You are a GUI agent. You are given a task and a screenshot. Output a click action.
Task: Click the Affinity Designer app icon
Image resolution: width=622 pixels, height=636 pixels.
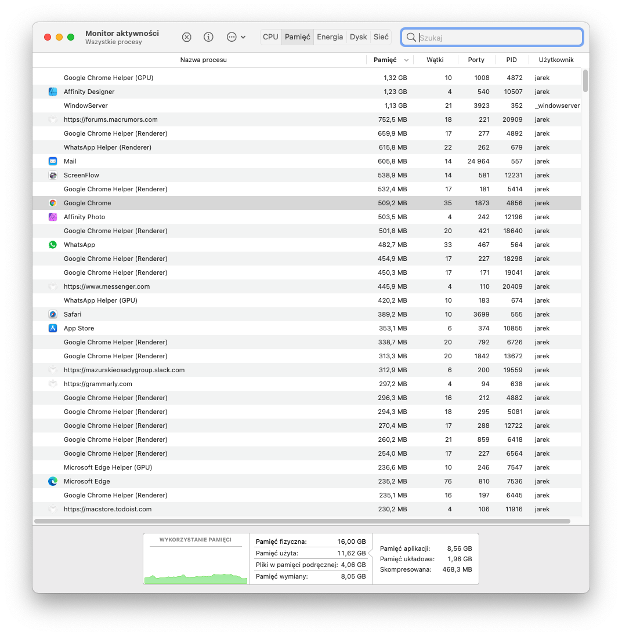click(53, 92)
